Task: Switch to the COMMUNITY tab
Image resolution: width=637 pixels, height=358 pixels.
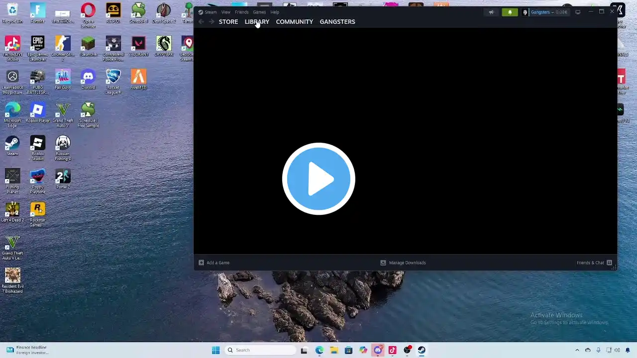Action: point(295,22)
